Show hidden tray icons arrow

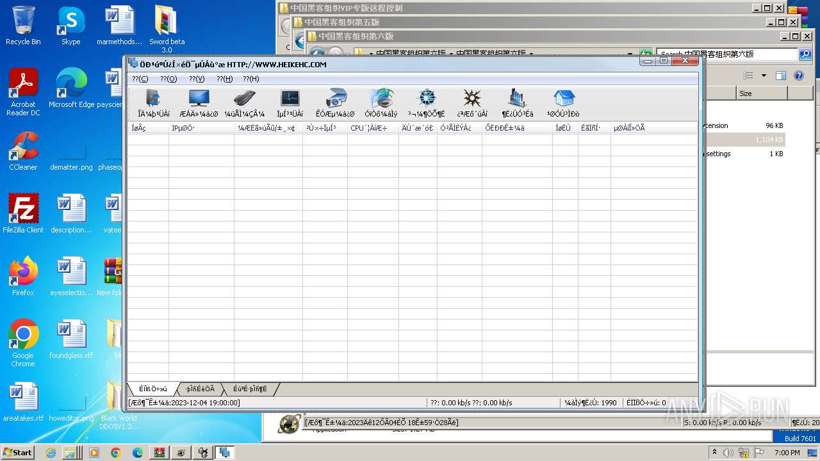714,453
